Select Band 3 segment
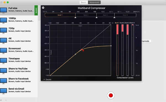The height and width of the screenshot is (102, 166). click(x=105, y=15)
